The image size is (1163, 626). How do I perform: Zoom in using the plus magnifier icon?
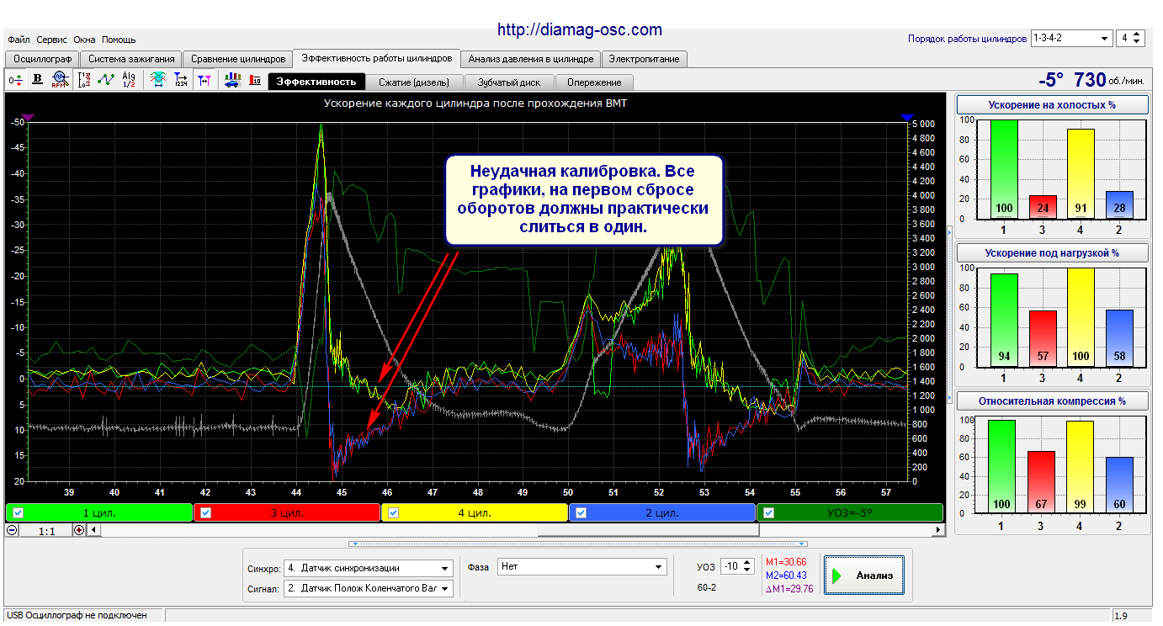tap(79, 530)
